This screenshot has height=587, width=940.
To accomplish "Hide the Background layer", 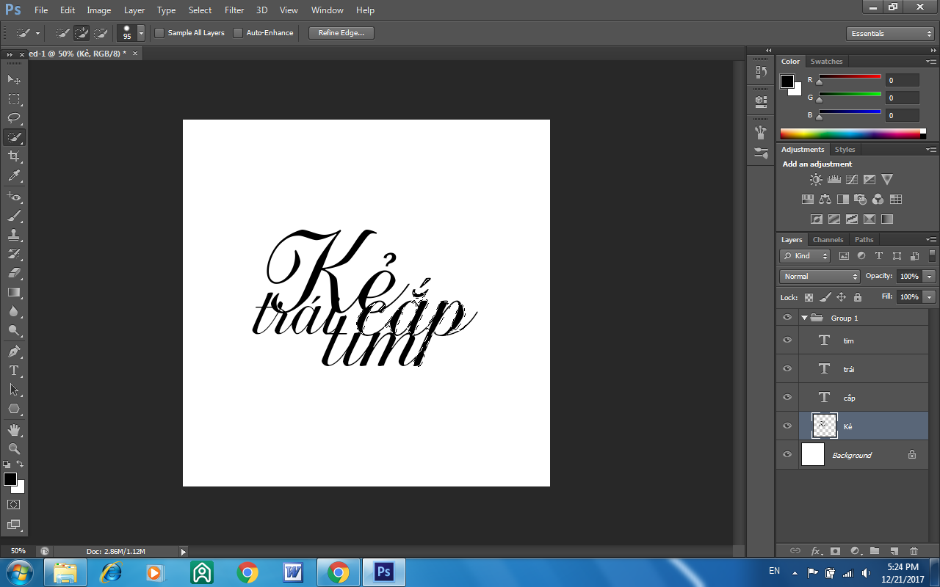I will pyautogui.click(x=787, y=455).
